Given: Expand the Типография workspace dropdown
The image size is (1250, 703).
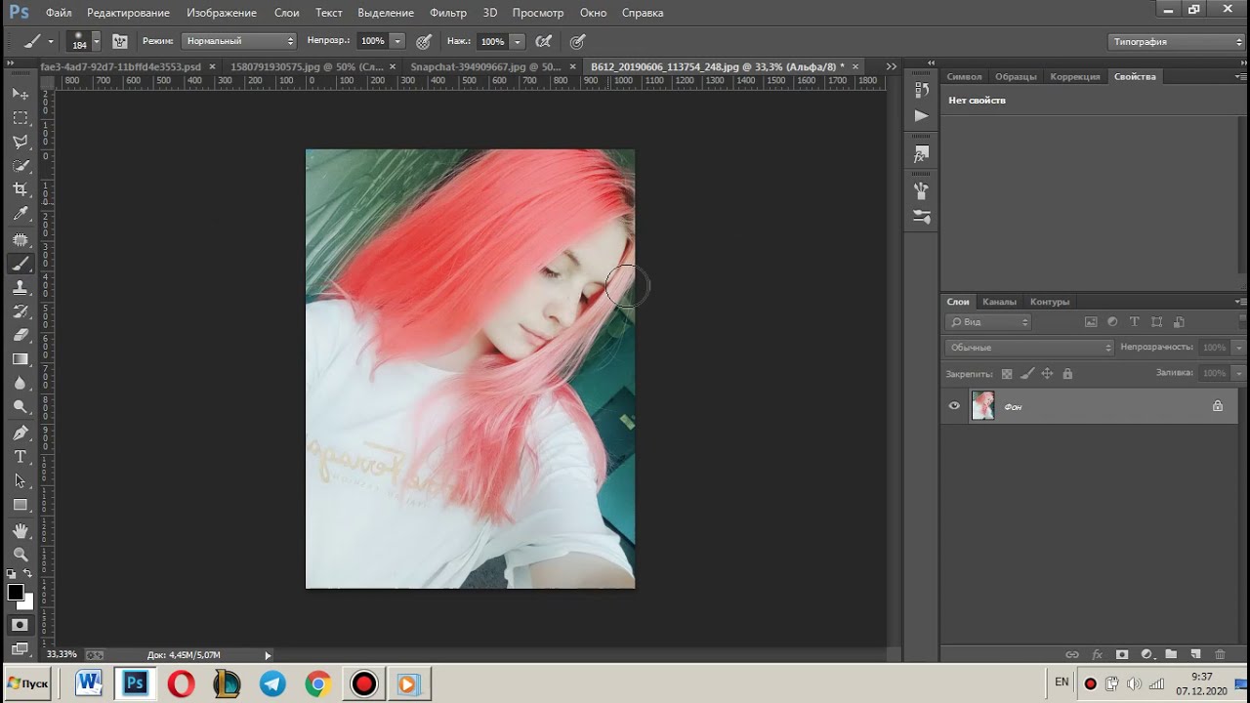Looking at the screenshot, I should (x=1177, y=42).
